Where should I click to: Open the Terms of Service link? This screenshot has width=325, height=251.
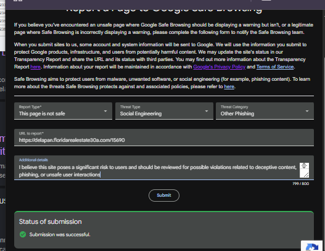(x=275, y=67)
